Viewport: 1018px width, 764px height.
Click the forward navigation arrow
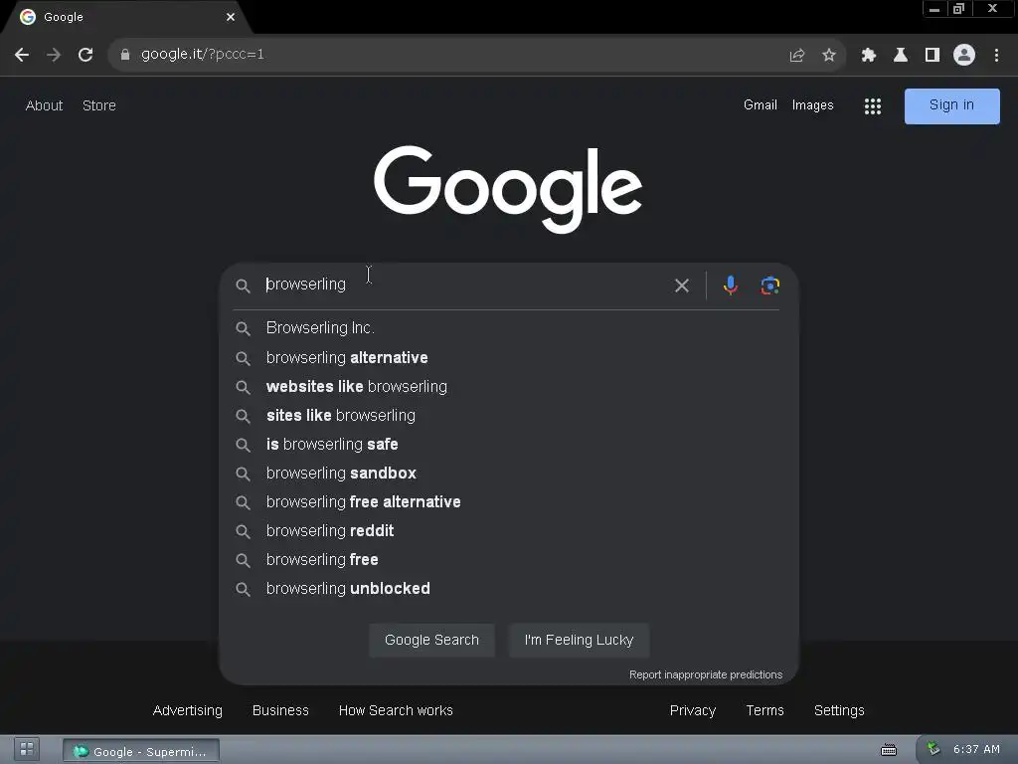[54, 55]
